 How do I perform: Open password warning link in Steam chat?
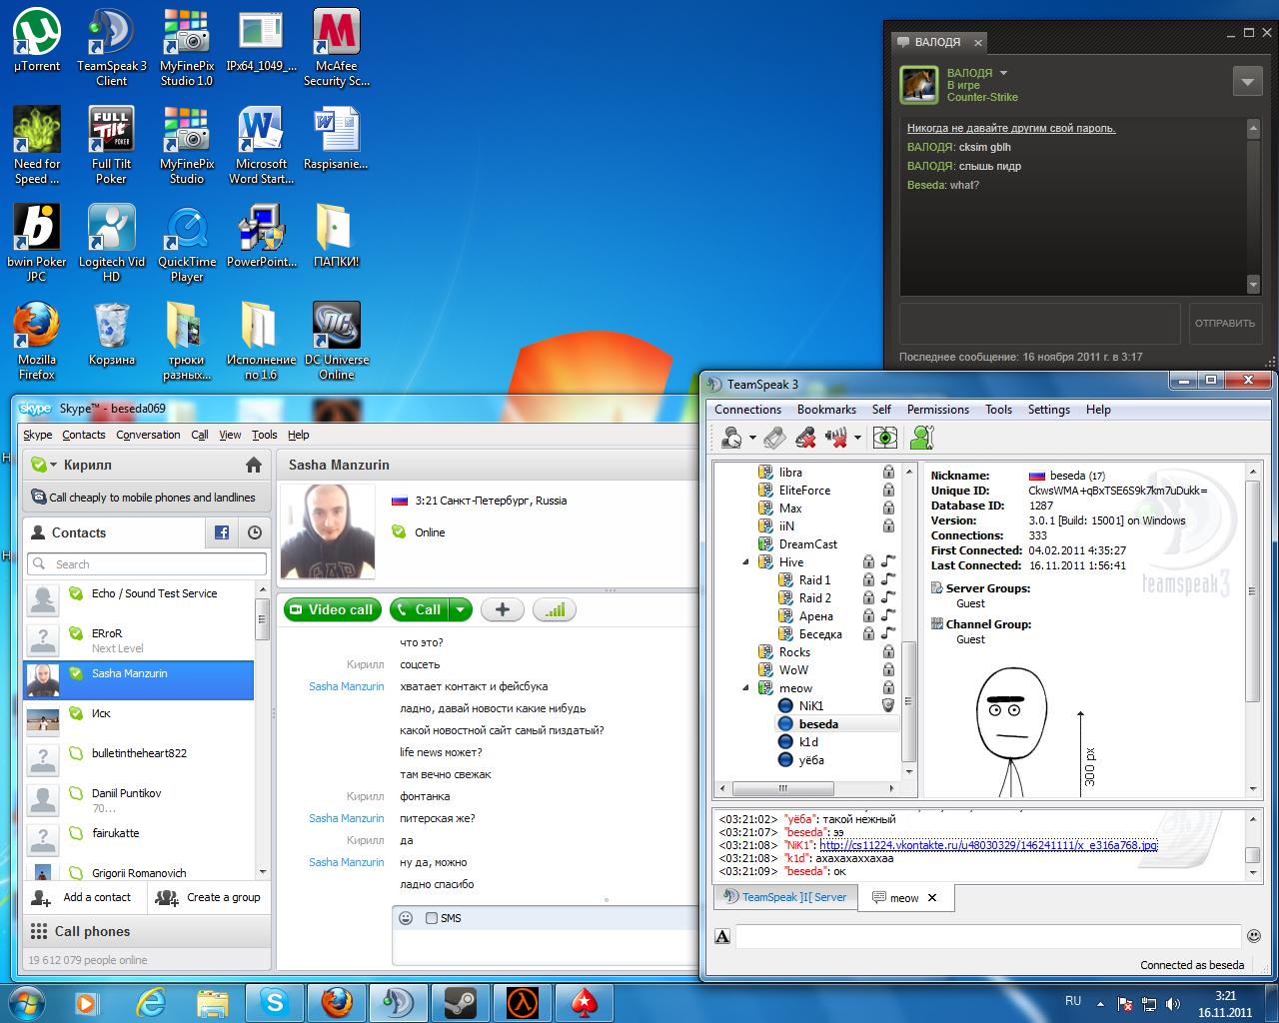[1011, 128]
